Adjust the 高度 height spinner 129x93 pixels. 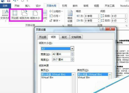point(72,60)
